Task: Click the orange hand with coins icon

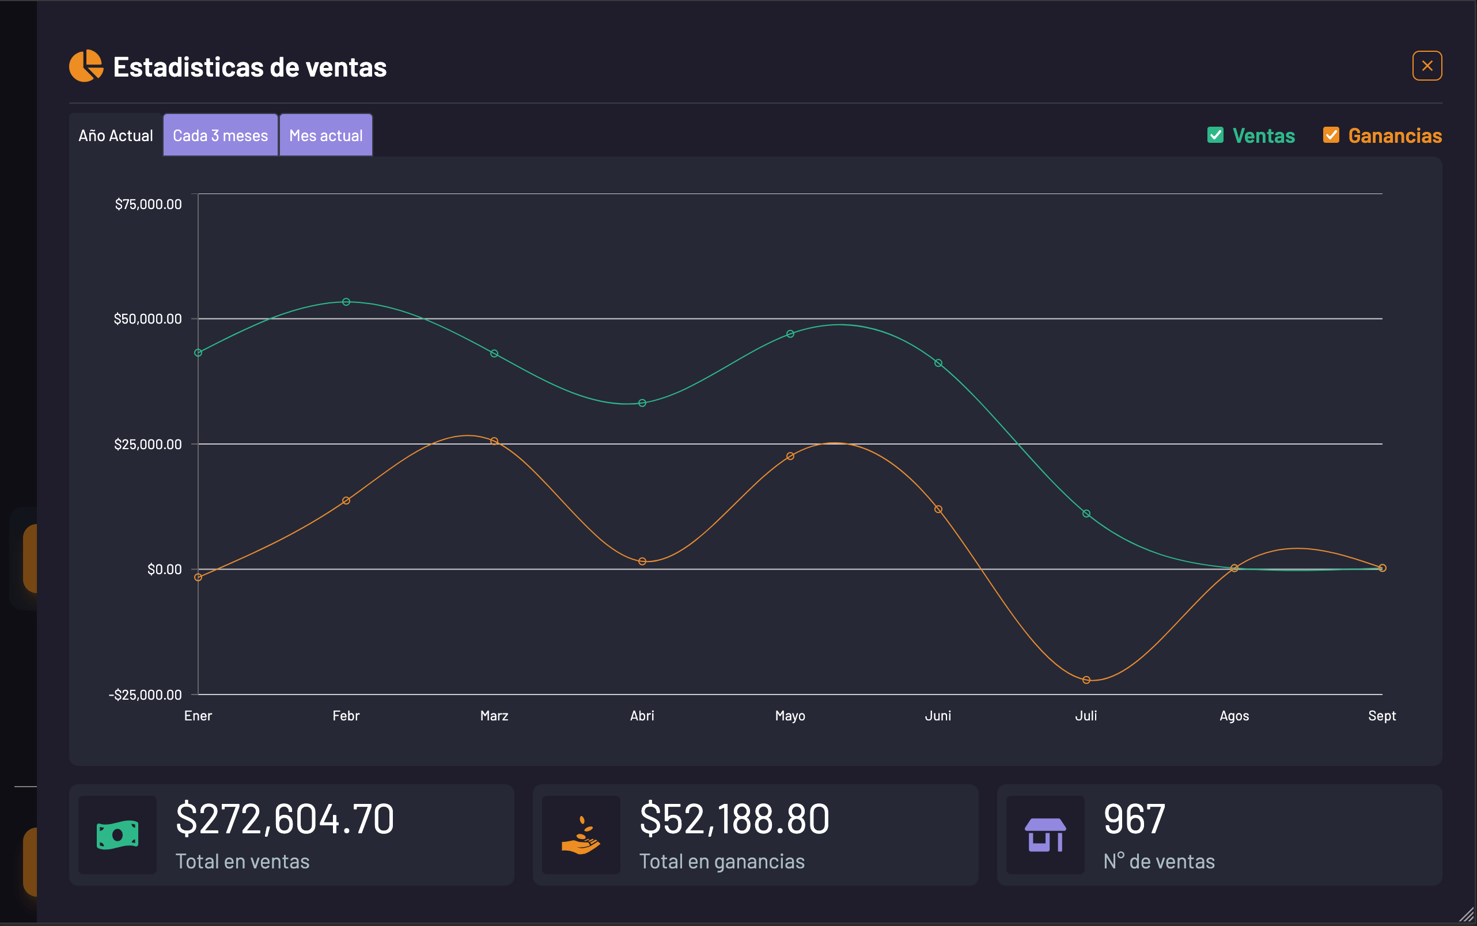Action: (581, 835)
